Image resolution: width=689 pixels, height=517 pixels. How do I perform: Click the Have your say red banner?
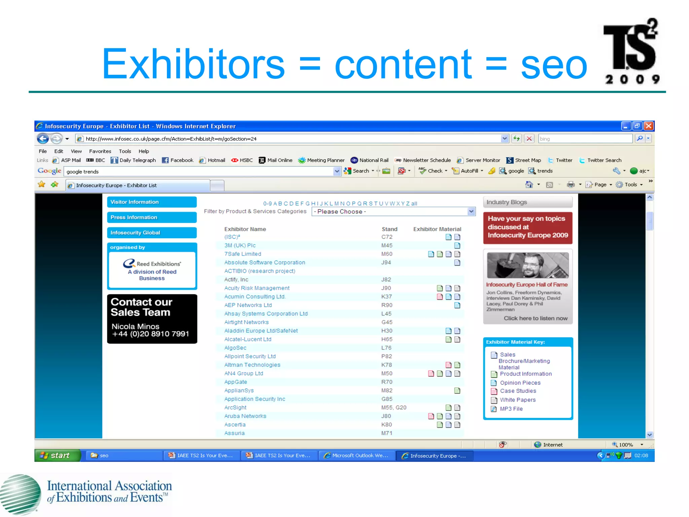(x=528, y=228)
